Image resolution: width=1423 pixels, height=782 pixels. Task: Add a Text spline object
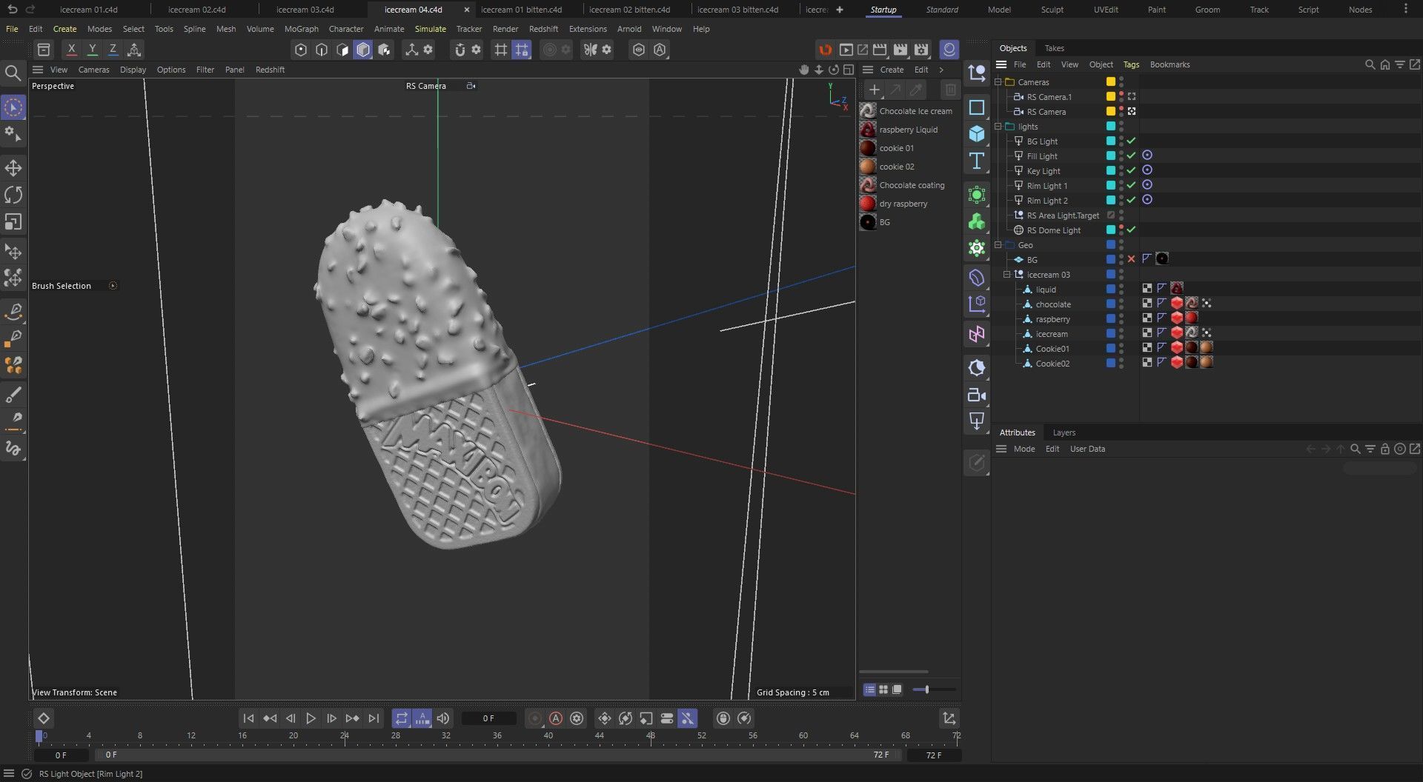977,161
